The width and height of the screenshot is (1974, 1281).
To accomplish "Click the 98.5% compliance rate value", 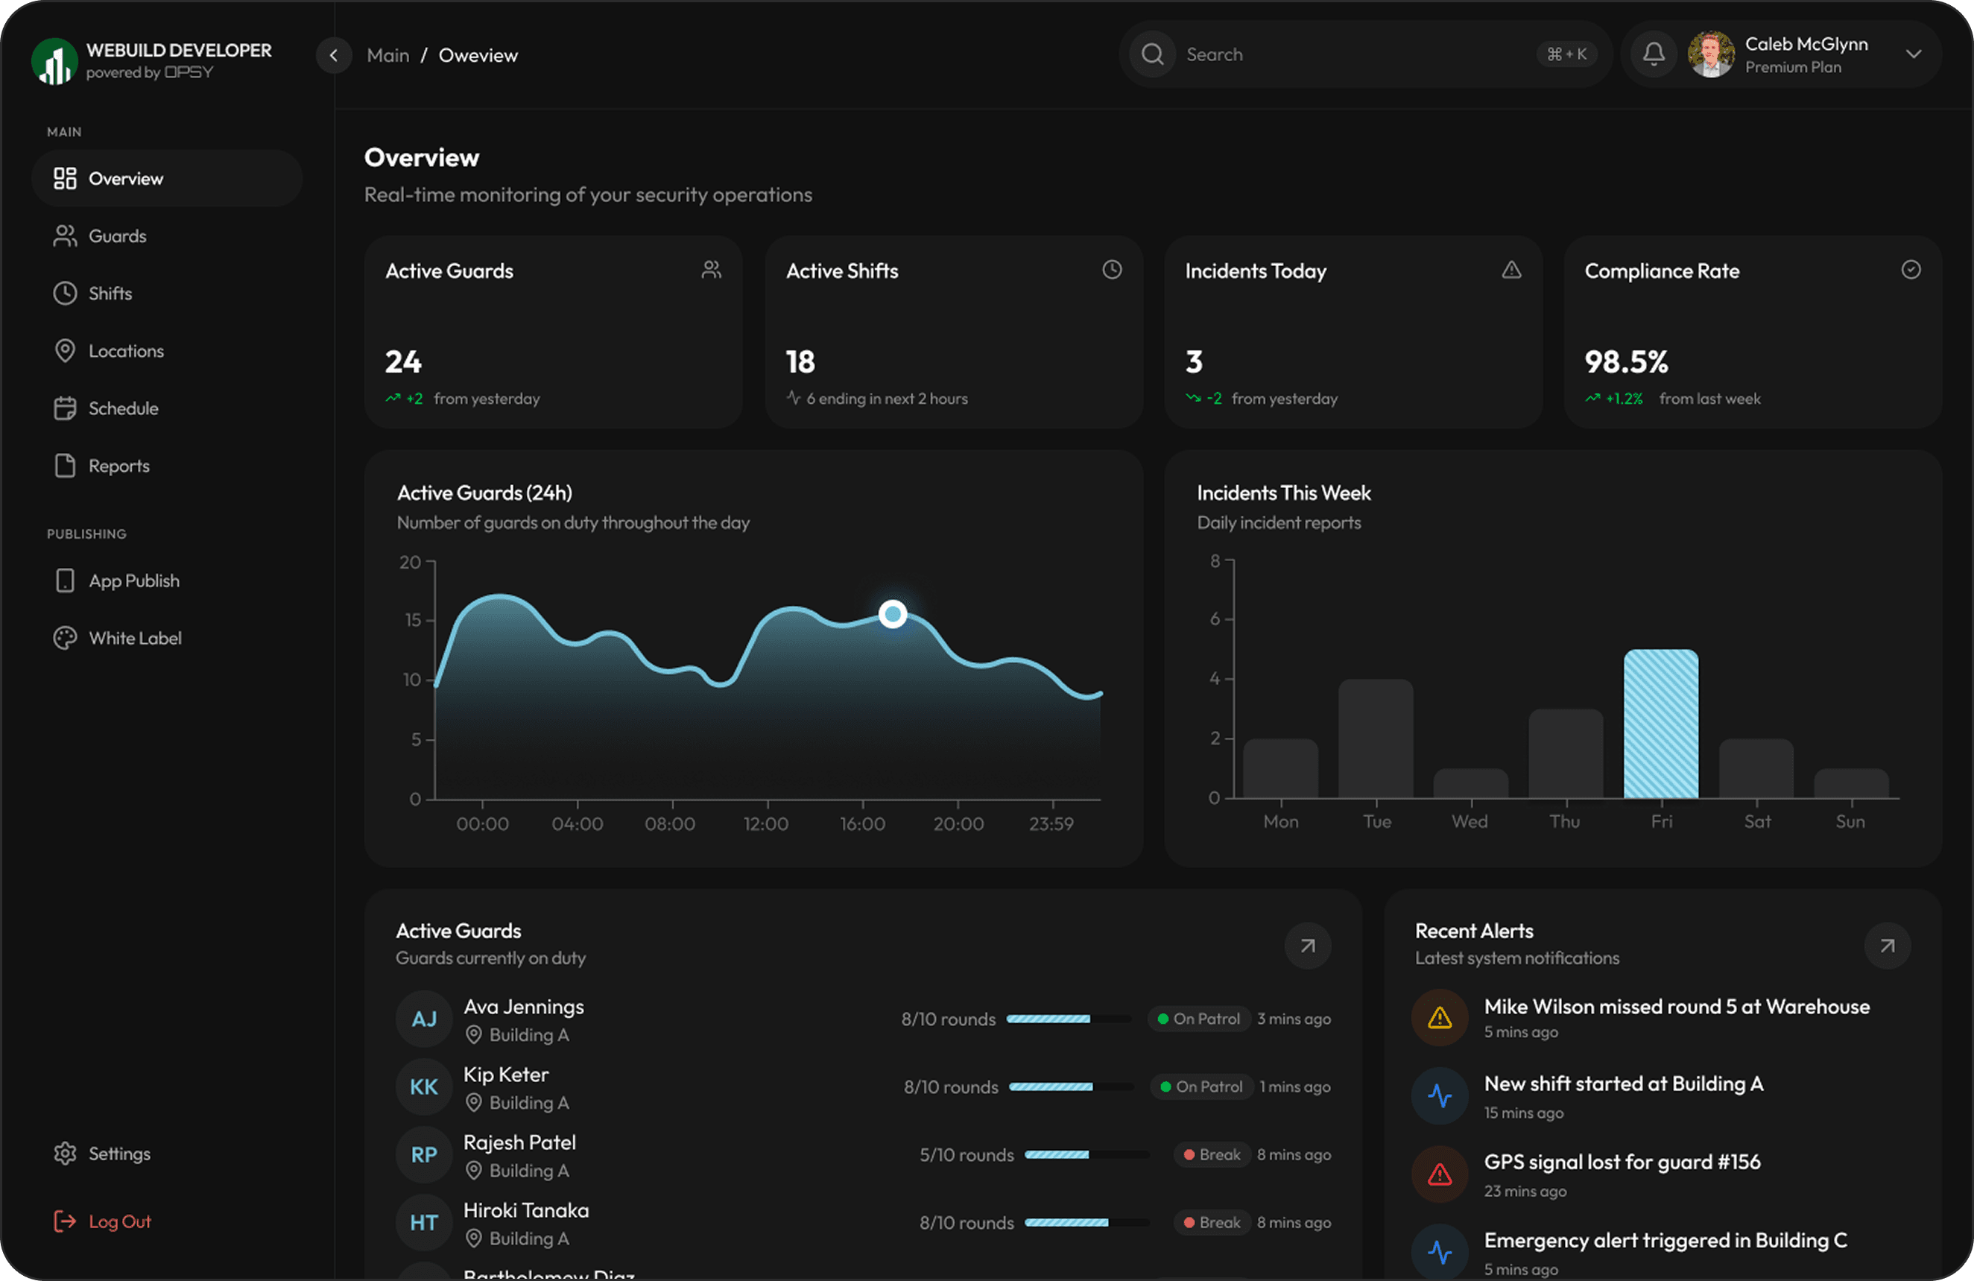I will (1626, 361).
